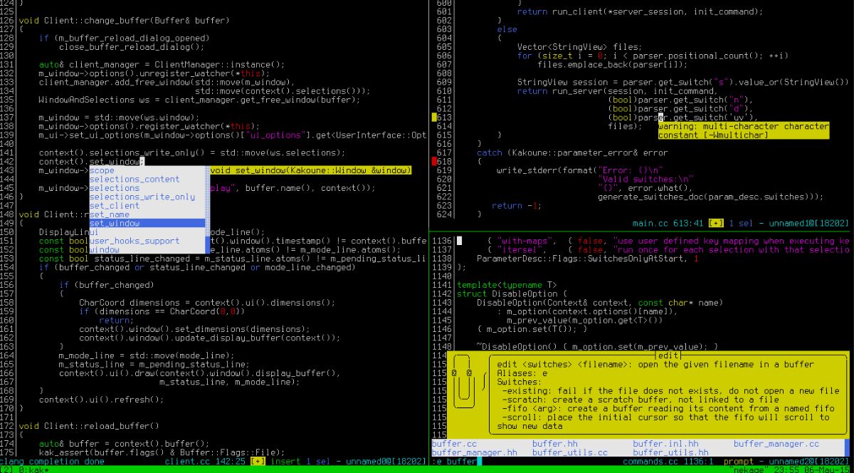This screenshot has width=854, height=473.
Task: Select 'scope' in the completion menu
Action: pos(147,170)
